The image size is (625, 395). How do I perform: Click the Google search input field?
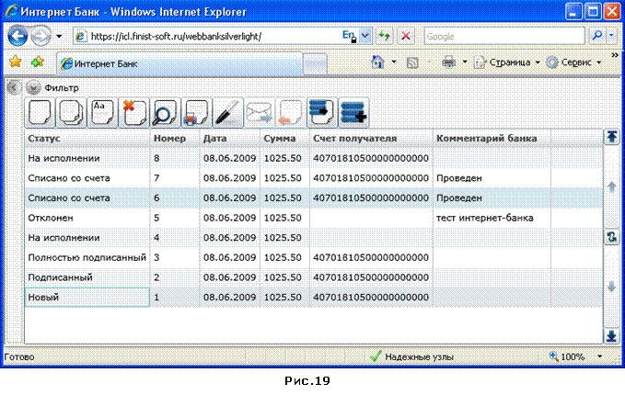504,36
